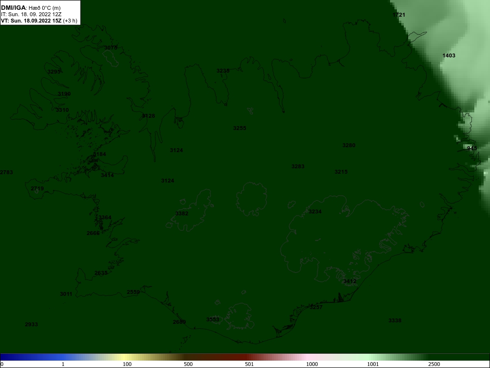Click the 2783 height value
The image size is (490, 368).
(x=6, y=172)
